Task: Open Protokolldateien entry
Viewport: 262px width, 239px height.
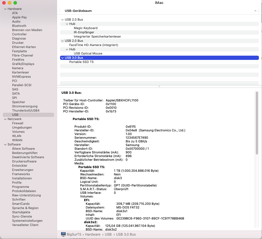Action: pyautogui.click(x=24, y=191)
